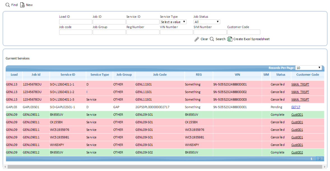330x171 pixels.
Task: Click the Customer Code column header
Action: click(308, 75)
